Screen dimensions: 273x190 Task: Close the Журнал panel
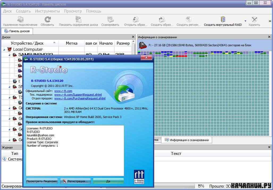coord(269,147)
